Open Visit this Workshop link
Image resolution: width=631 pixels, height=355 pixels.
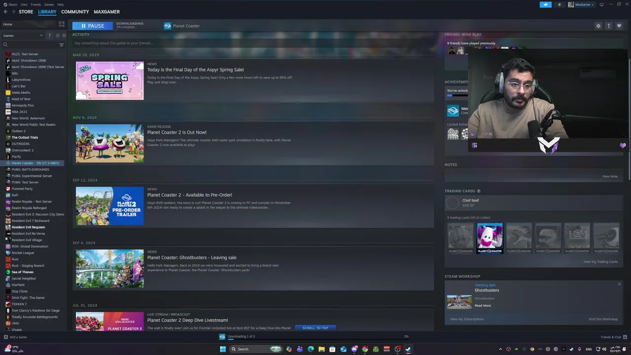coord(603,319)
